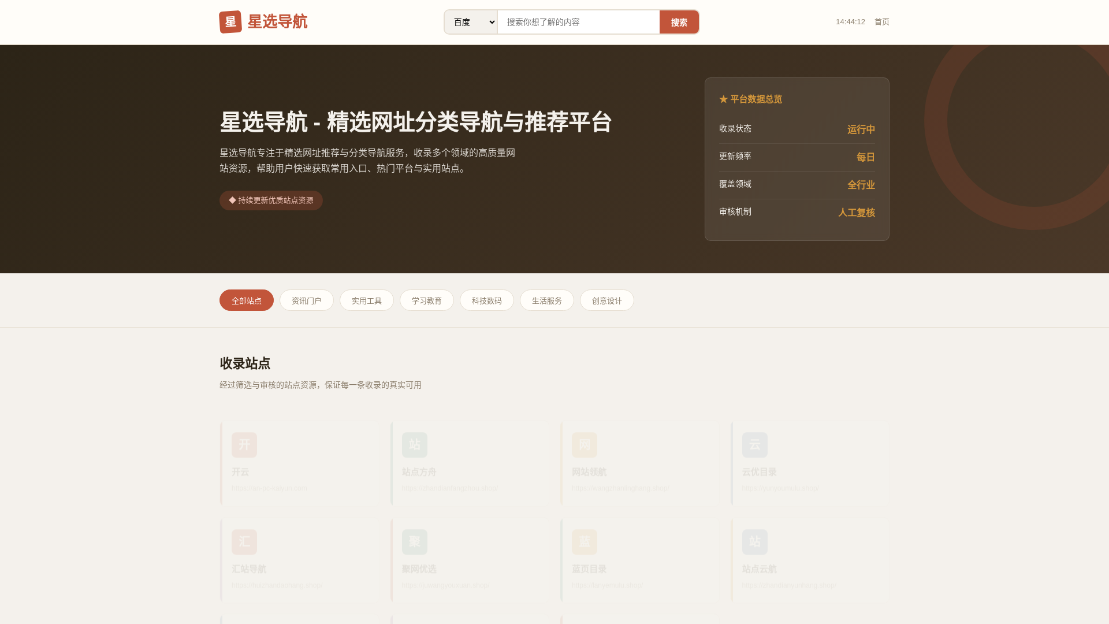
Task: Open the 学习教育 category tab
Action: [427, 300]
